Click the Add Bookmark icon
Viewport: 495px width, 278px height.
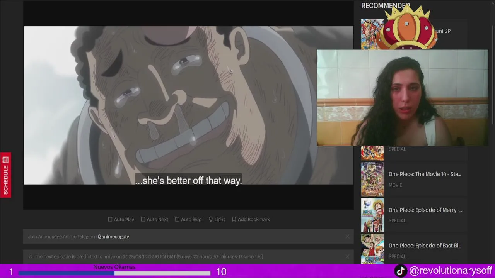tap(234, 219)
